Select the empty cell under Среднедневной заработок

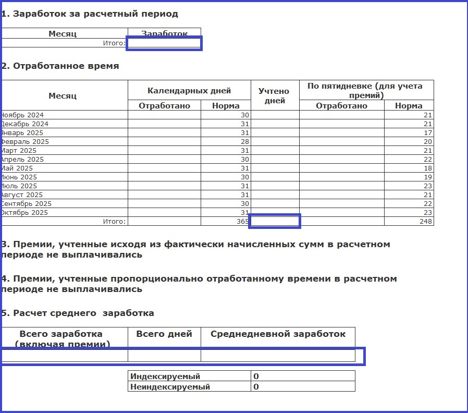[x=278, y=356]
